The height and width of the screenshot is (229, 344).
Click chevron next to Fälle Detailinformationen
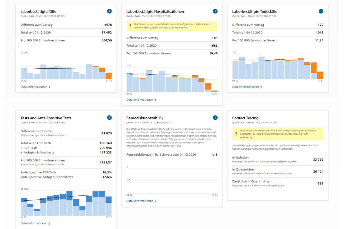pyautogui.click(x=50, y=87)
